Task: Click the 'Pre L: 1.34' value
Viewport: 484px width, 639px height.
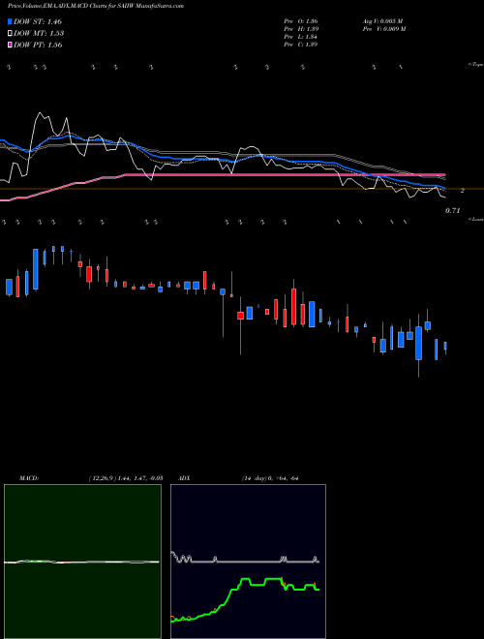Action: 301,37
